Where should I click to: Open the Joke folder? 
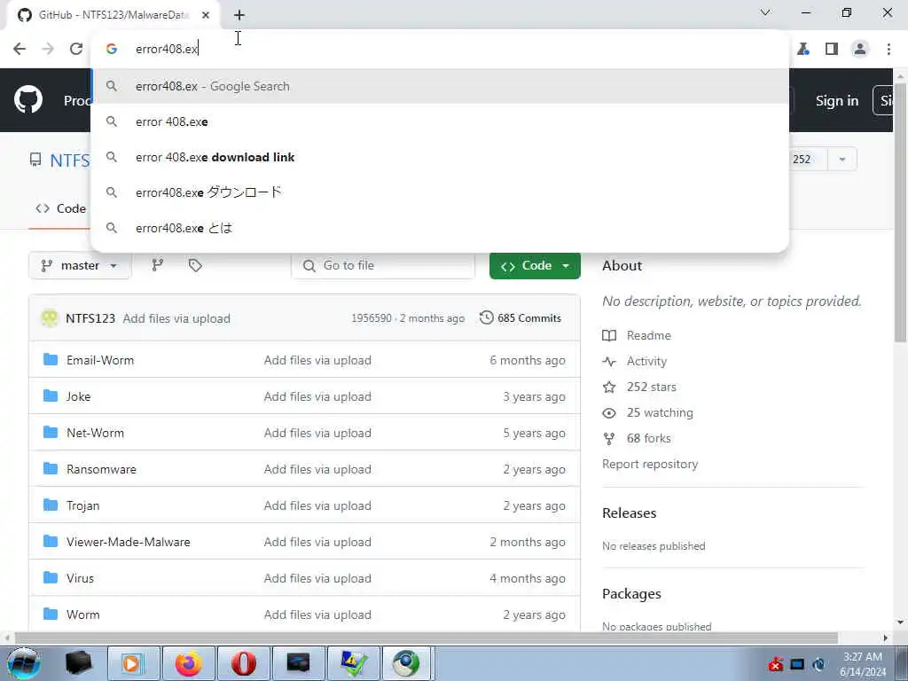coord(78,396)
